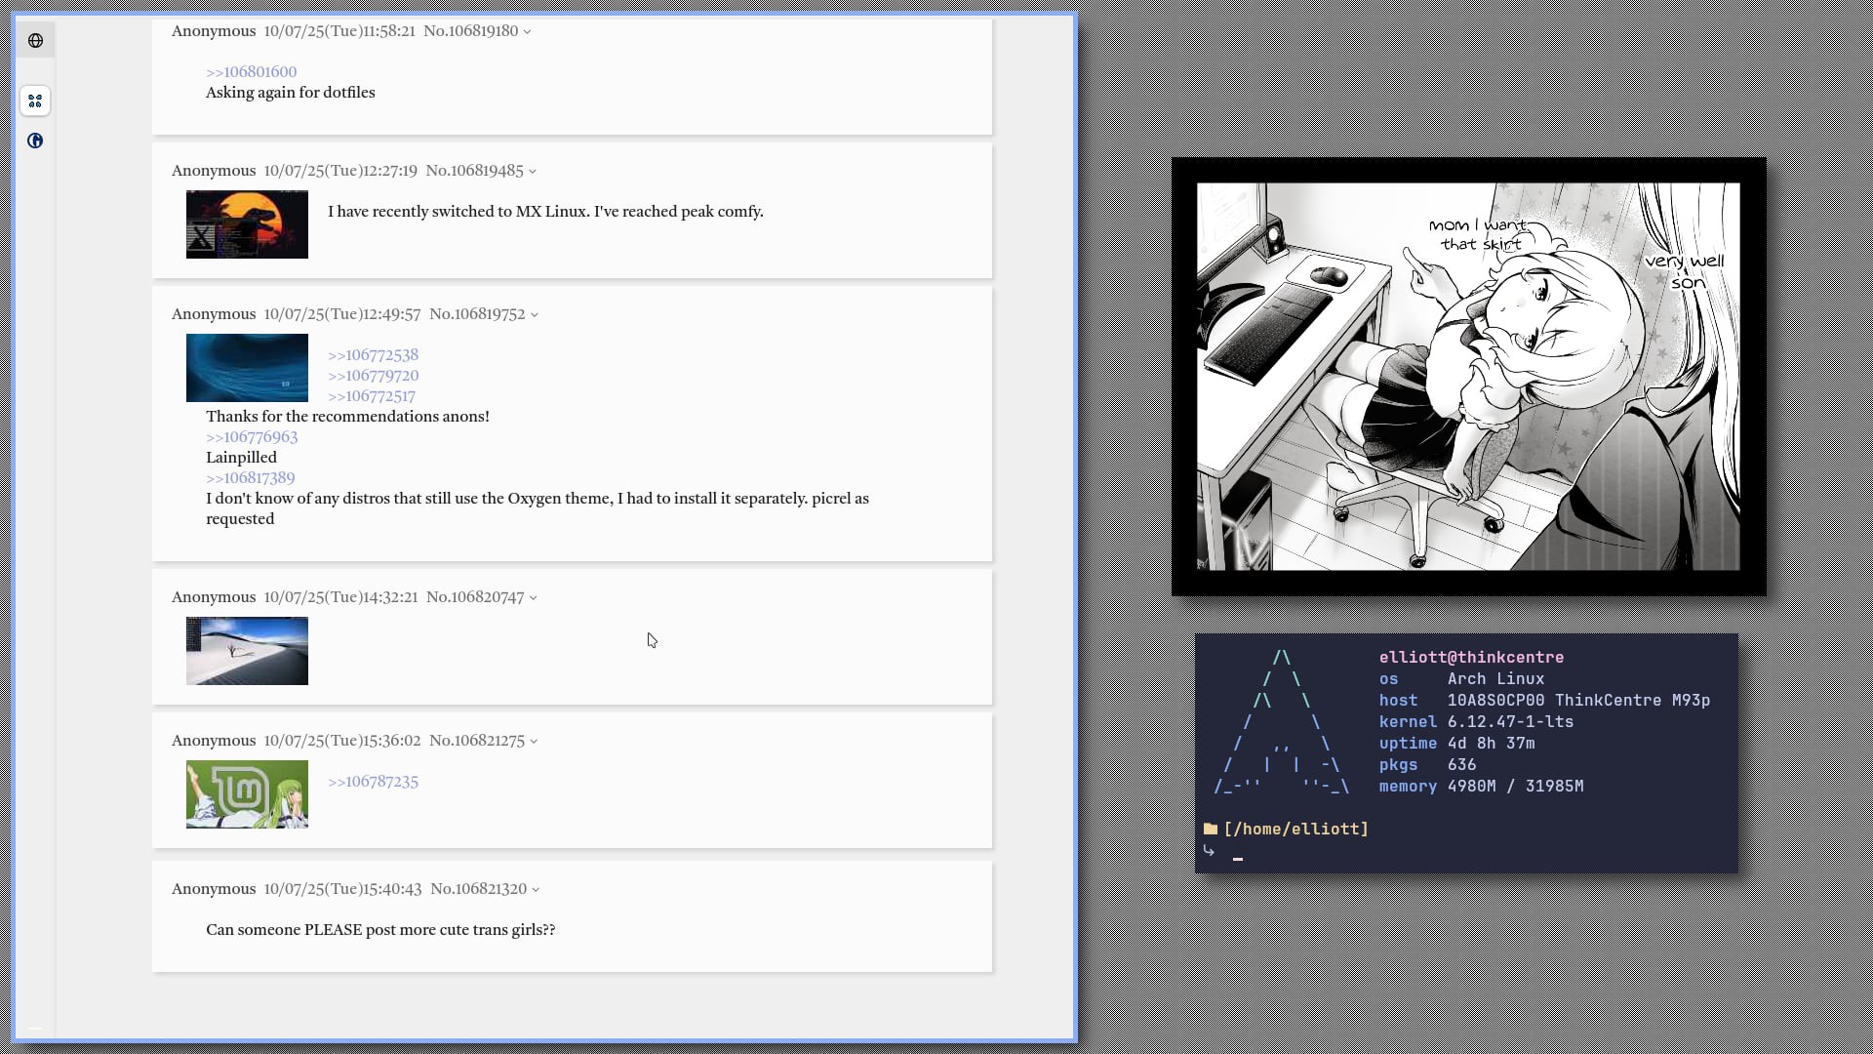Viewport: 1873px width, 1054px height.
Task: Open the >>106776963 reply link
Action: pyautogui.click(x=252, y=437)
